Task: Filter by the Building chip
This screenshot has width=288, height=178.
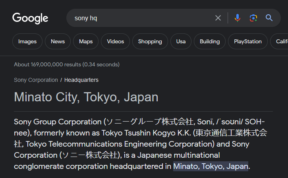Action: (210, 41)
